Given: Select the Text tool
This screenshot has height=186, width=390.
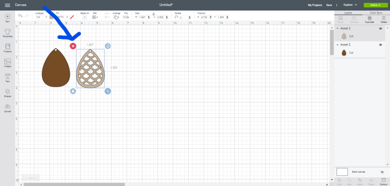Looking at the screenshot, I should pyautogui.click(x=8, y=78).
